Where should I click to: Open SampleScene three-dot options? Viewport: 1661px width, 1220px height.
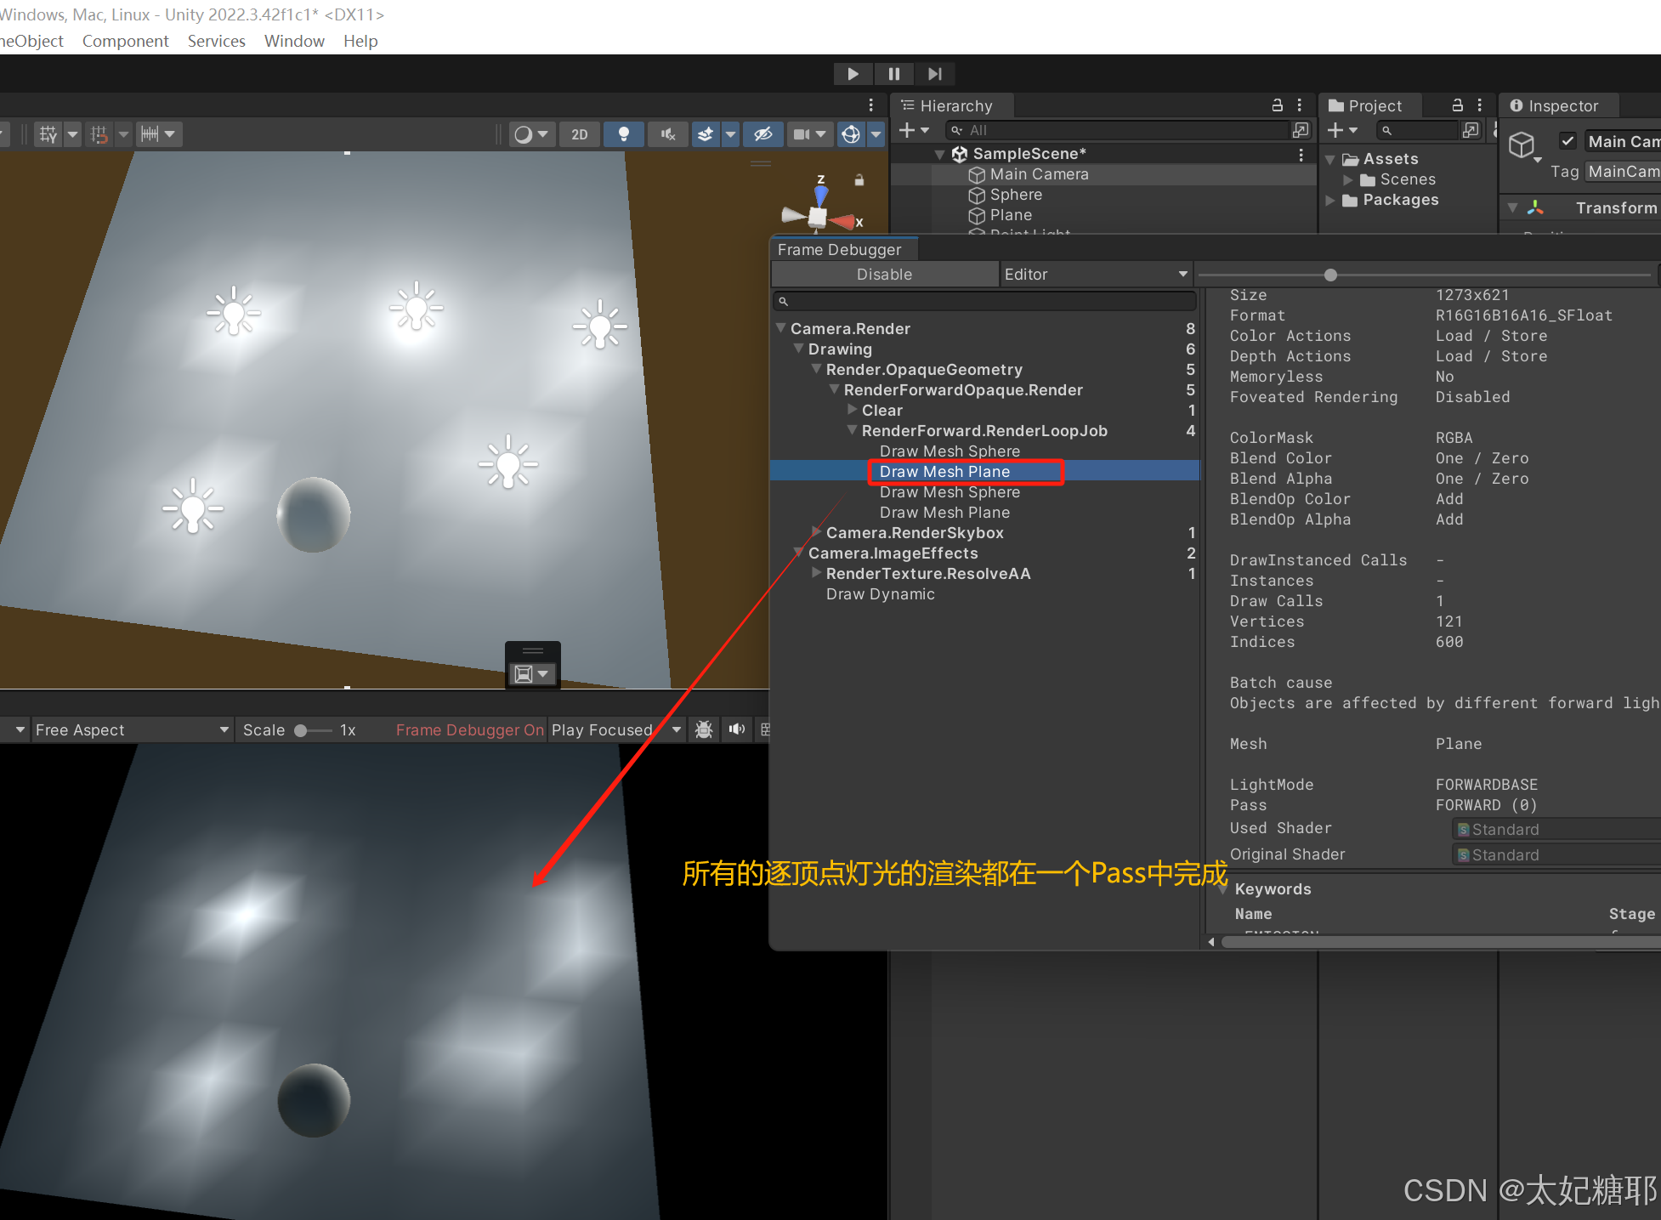(1301, 154)
